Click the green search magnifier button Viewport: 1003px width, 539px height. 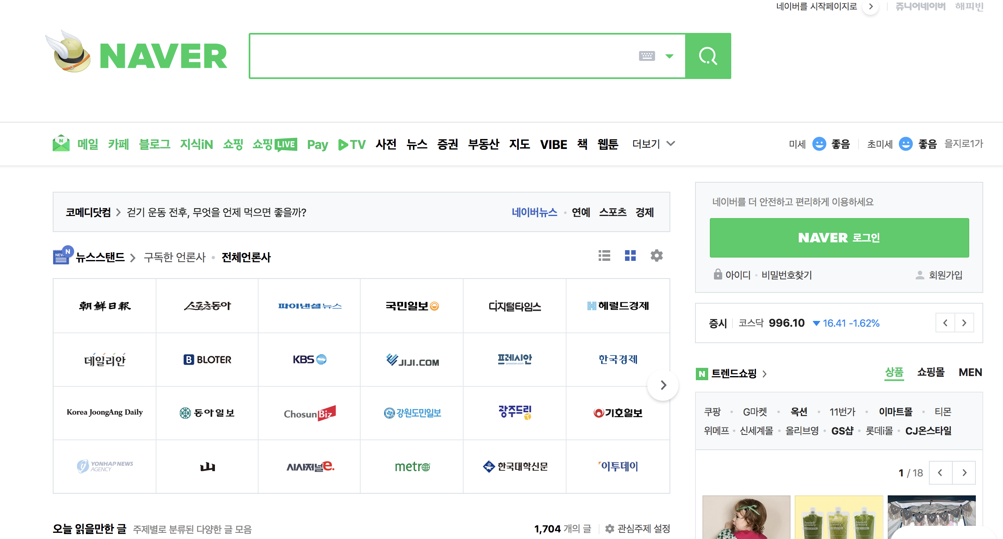tap(708, 56)
